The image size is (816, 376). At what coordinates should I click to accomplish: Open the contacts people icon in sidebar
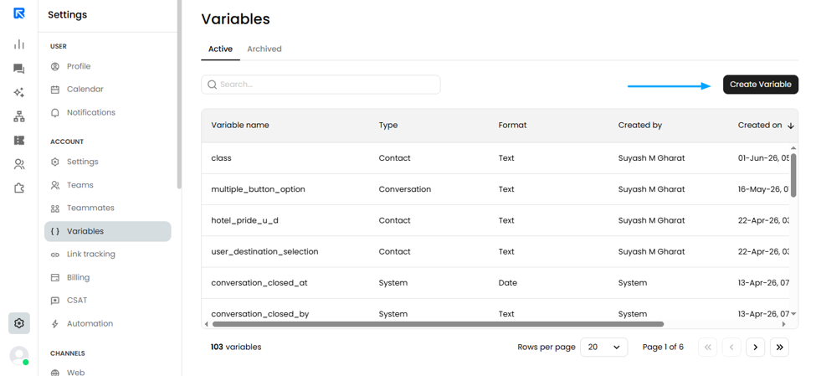coord(18,165)
